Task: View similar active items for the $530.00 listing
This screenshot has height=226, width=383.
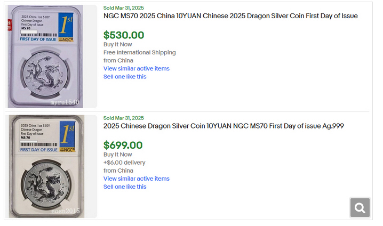Action: click(x=136, y=68)
